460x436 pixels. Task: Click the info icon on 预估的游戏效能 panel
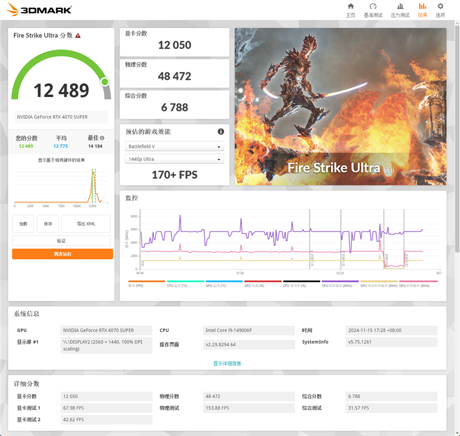pos(221,131)
